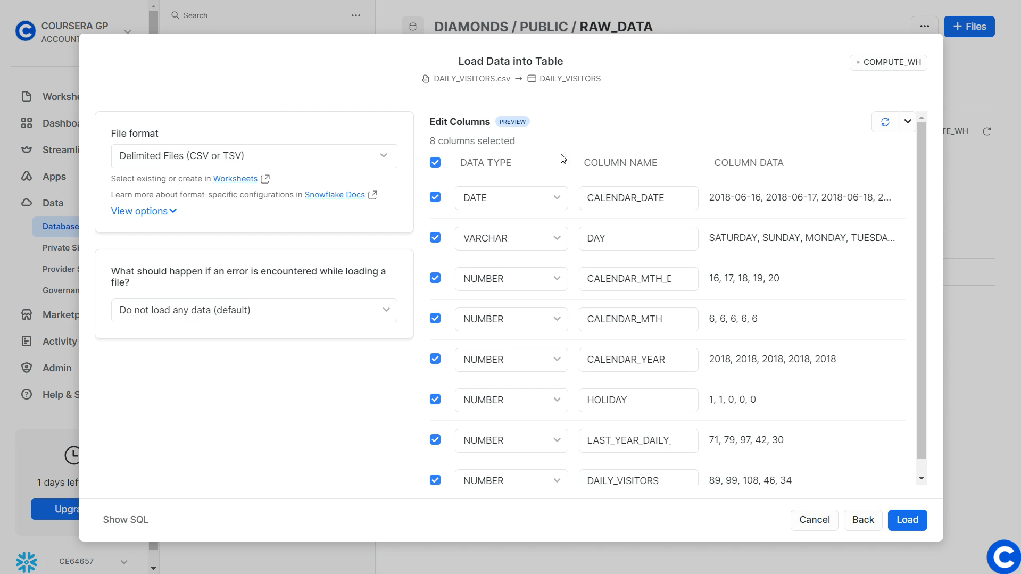
Task: Open the Worksheets external link icon
Action: click(265, 179)
